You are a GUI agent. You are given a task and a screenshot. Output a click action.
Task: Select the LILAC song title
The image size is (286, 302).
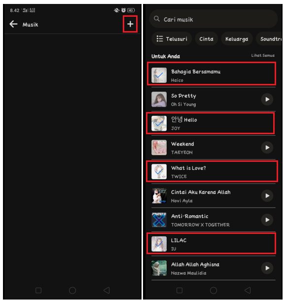coord(179,240)
